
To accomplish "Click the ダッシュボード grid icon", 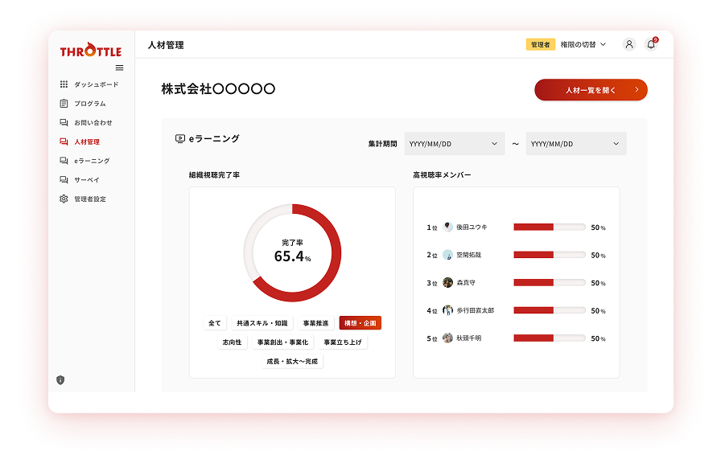I will tap(64, 84).
